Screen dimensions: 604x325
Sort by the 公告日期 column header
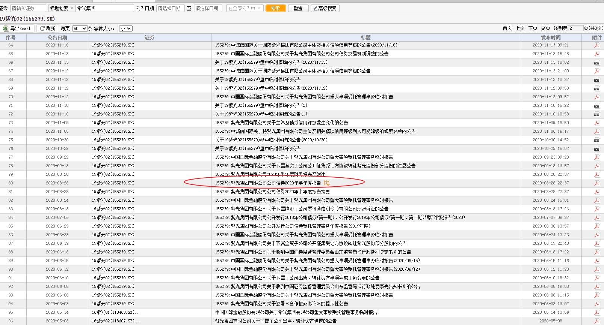[57, 37]
